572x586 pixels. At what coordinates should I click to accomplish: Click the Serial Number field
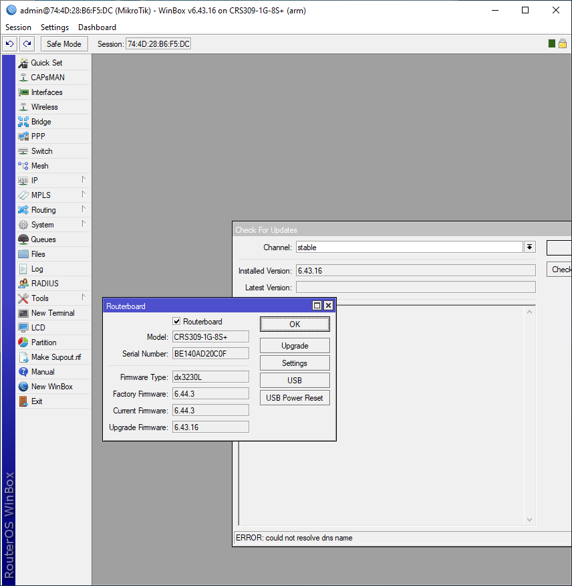pos(210,354)
